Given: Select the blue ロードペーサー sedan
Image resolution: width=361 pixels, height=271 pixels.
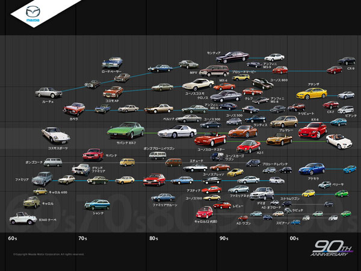Looking at the screenshot, I should pos(112,63).
